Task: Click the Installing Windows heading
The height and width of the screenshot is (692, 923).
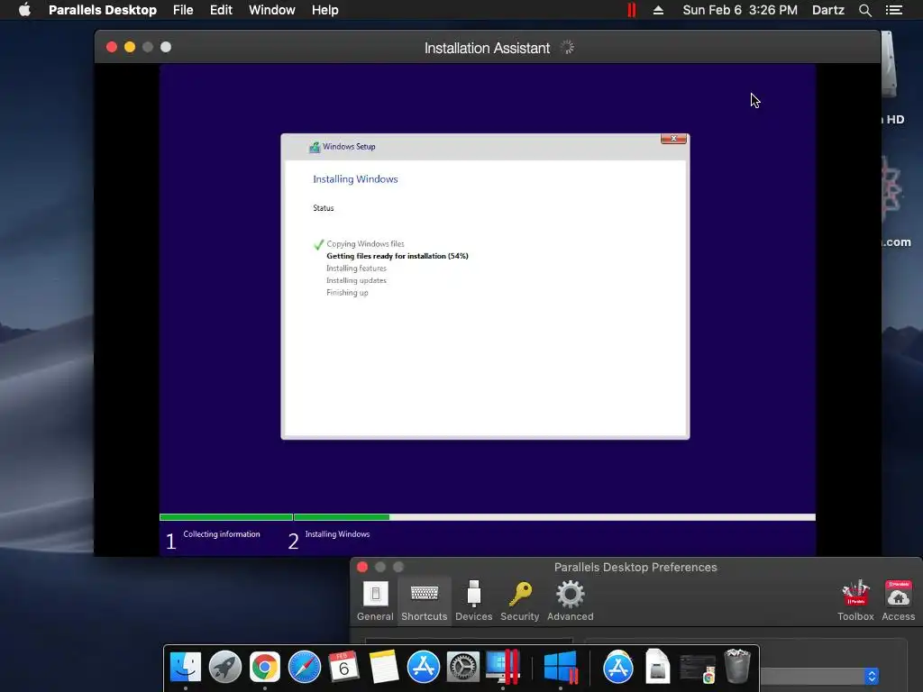Action: point(355,179)
